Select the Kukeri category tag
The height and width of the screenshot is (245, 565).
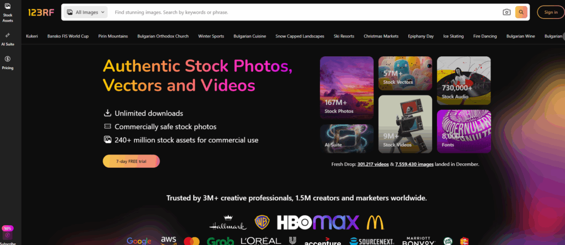coord(32,36)
